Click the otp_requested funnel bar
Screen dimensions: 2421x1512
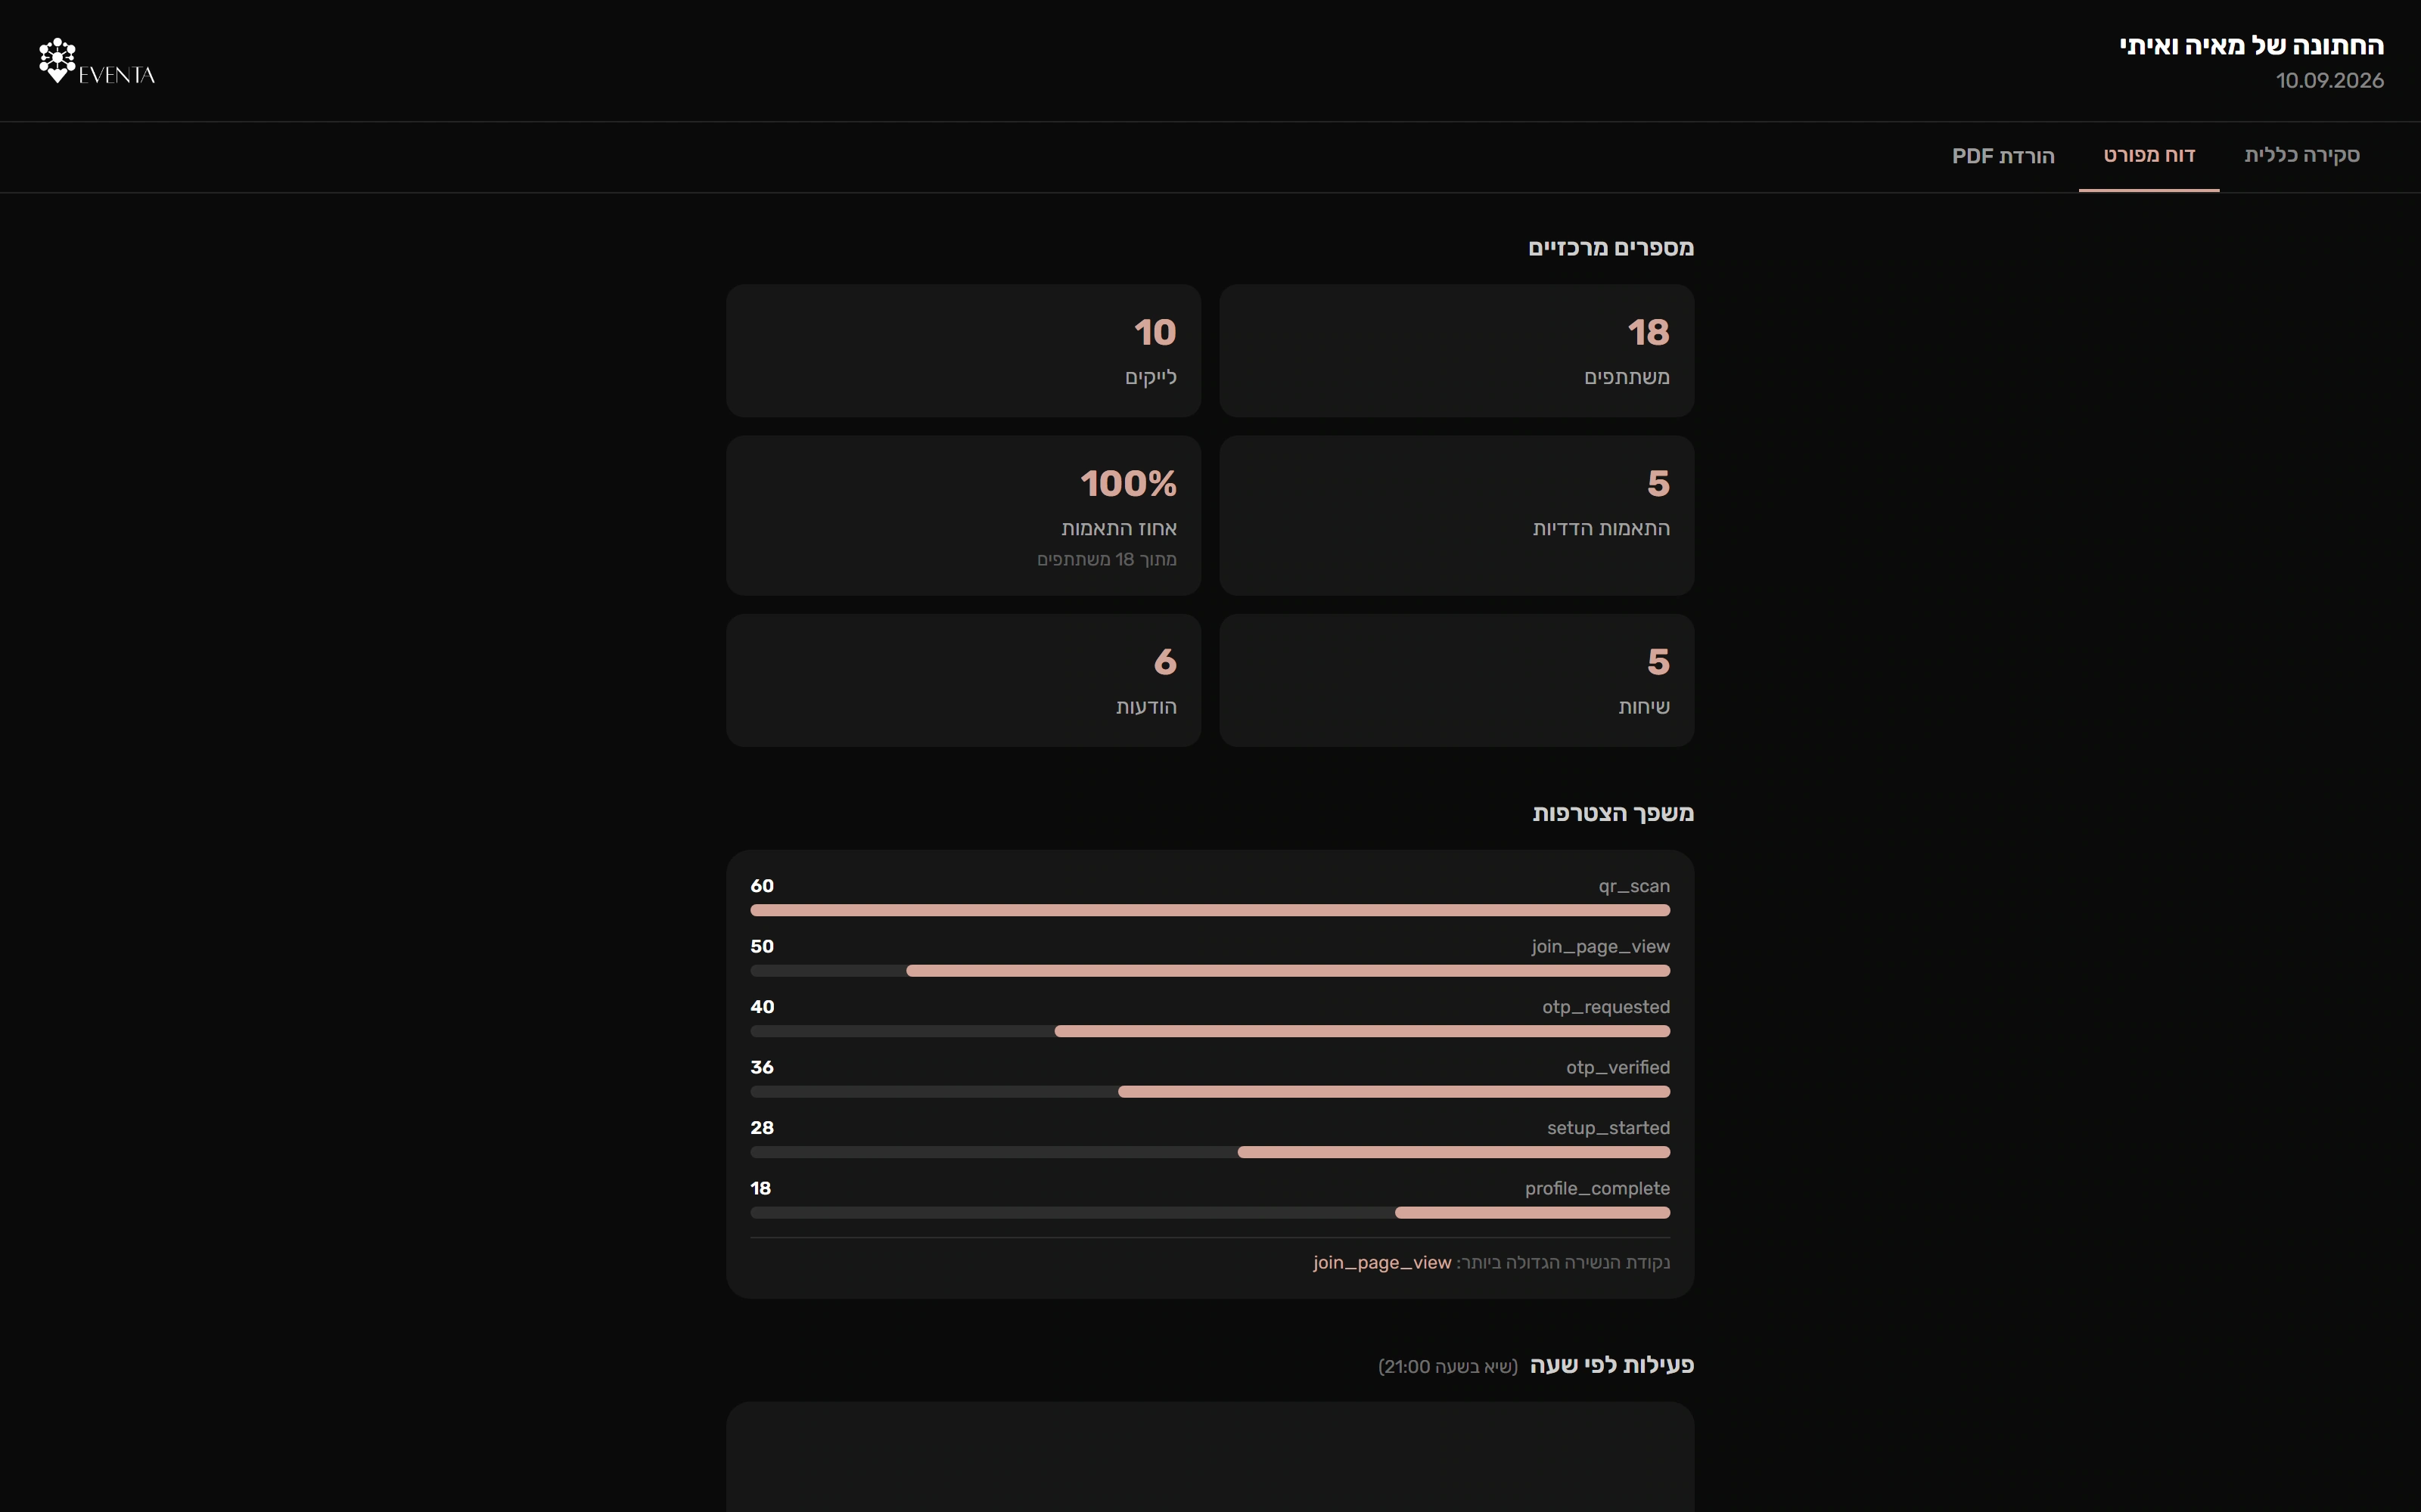(1210, 1031)
